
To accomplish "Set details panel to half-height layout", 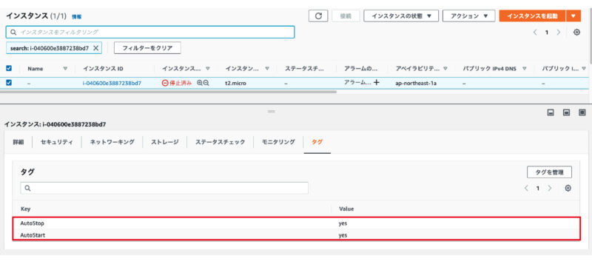I will (x=566, y=112).
